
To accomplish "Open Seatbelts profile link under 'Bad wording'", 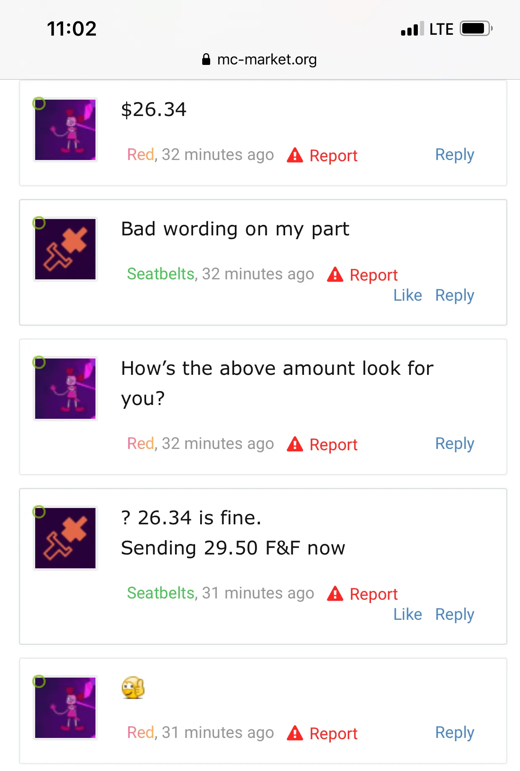I will pyautogui.click(x=161, y=274).
